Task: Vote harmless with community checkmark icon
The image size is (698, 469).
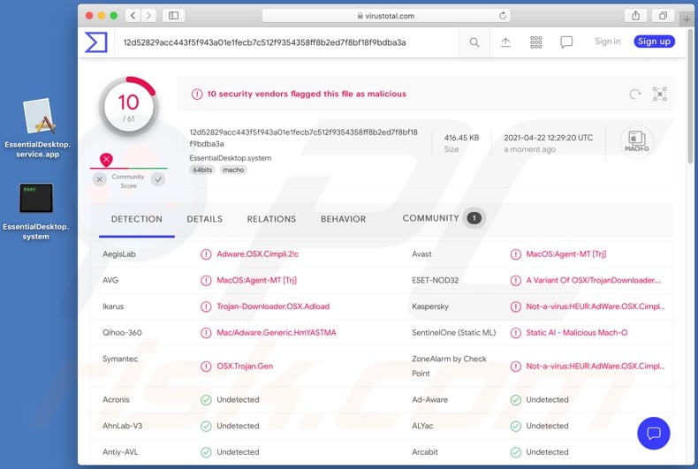Action: [158, 179]
